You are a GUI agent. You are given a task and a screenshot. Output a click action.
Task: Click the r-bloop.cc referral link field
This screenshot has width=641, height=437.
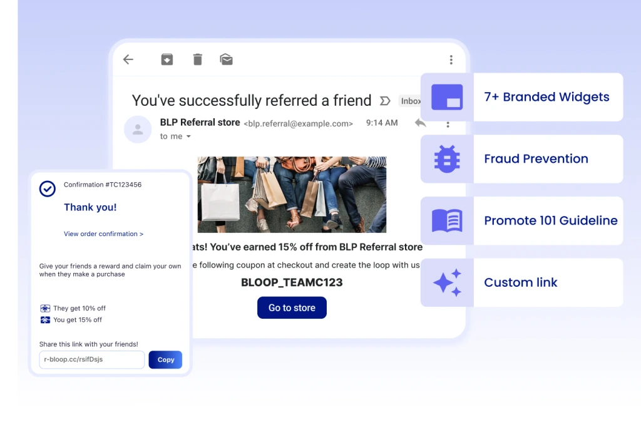click(x=91, y=359)
